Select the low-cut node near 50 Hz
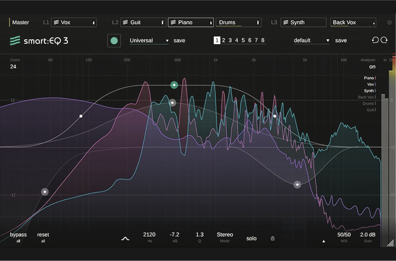Image resolution: width=396 pixels, height=261 pixels. (x=45, y=191)
